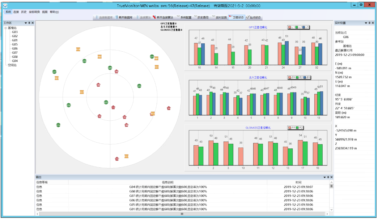
Task: Collapse the 基准站 tree node
Action: tap(5, 28)
